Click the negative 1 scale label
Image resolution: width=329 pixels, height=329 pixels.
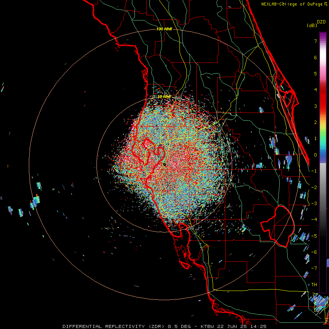[314, 171]
